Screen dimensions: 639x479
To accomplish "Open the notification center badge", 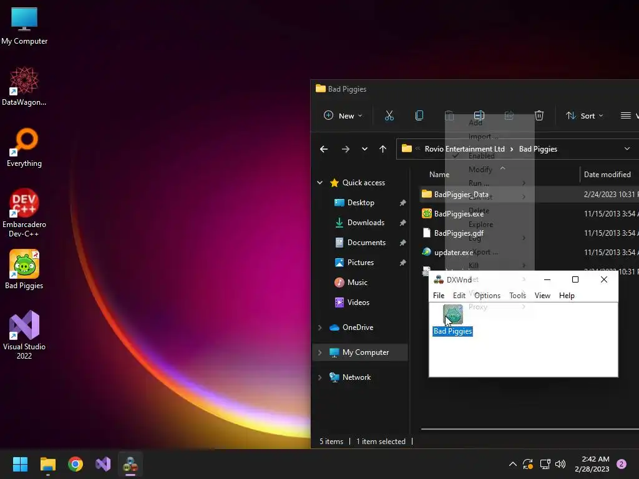I will 621,464.
